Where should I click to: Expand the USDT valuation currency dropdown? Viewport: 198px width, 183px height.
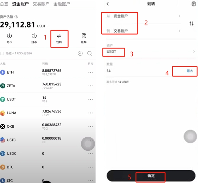42,26
